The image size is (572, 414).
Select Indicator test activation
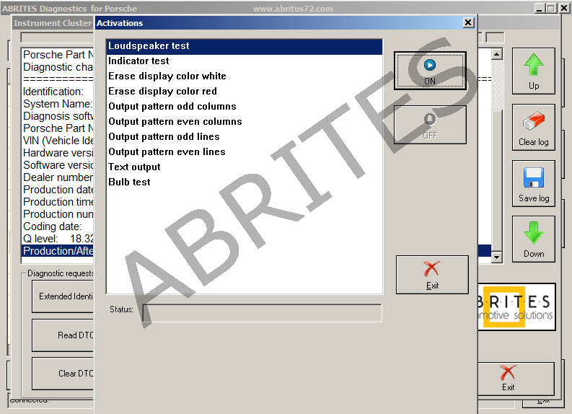(244, 61)
